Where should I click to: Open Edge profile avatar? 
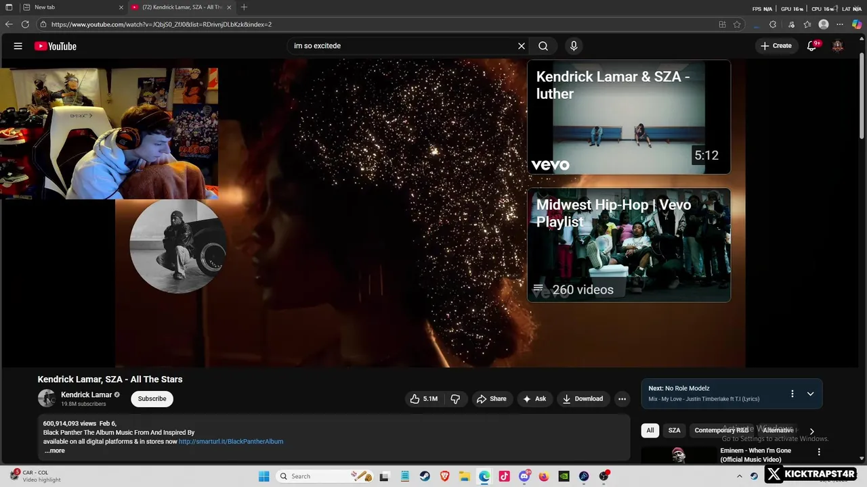point(824,24)
